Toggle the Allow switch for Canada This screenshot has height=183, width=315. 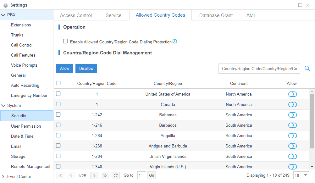[x=292, y=104]
